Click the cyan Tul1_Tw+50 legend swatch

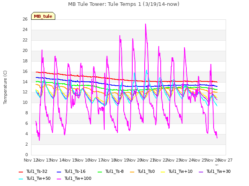pyautogui.click(x=21, y=179)
